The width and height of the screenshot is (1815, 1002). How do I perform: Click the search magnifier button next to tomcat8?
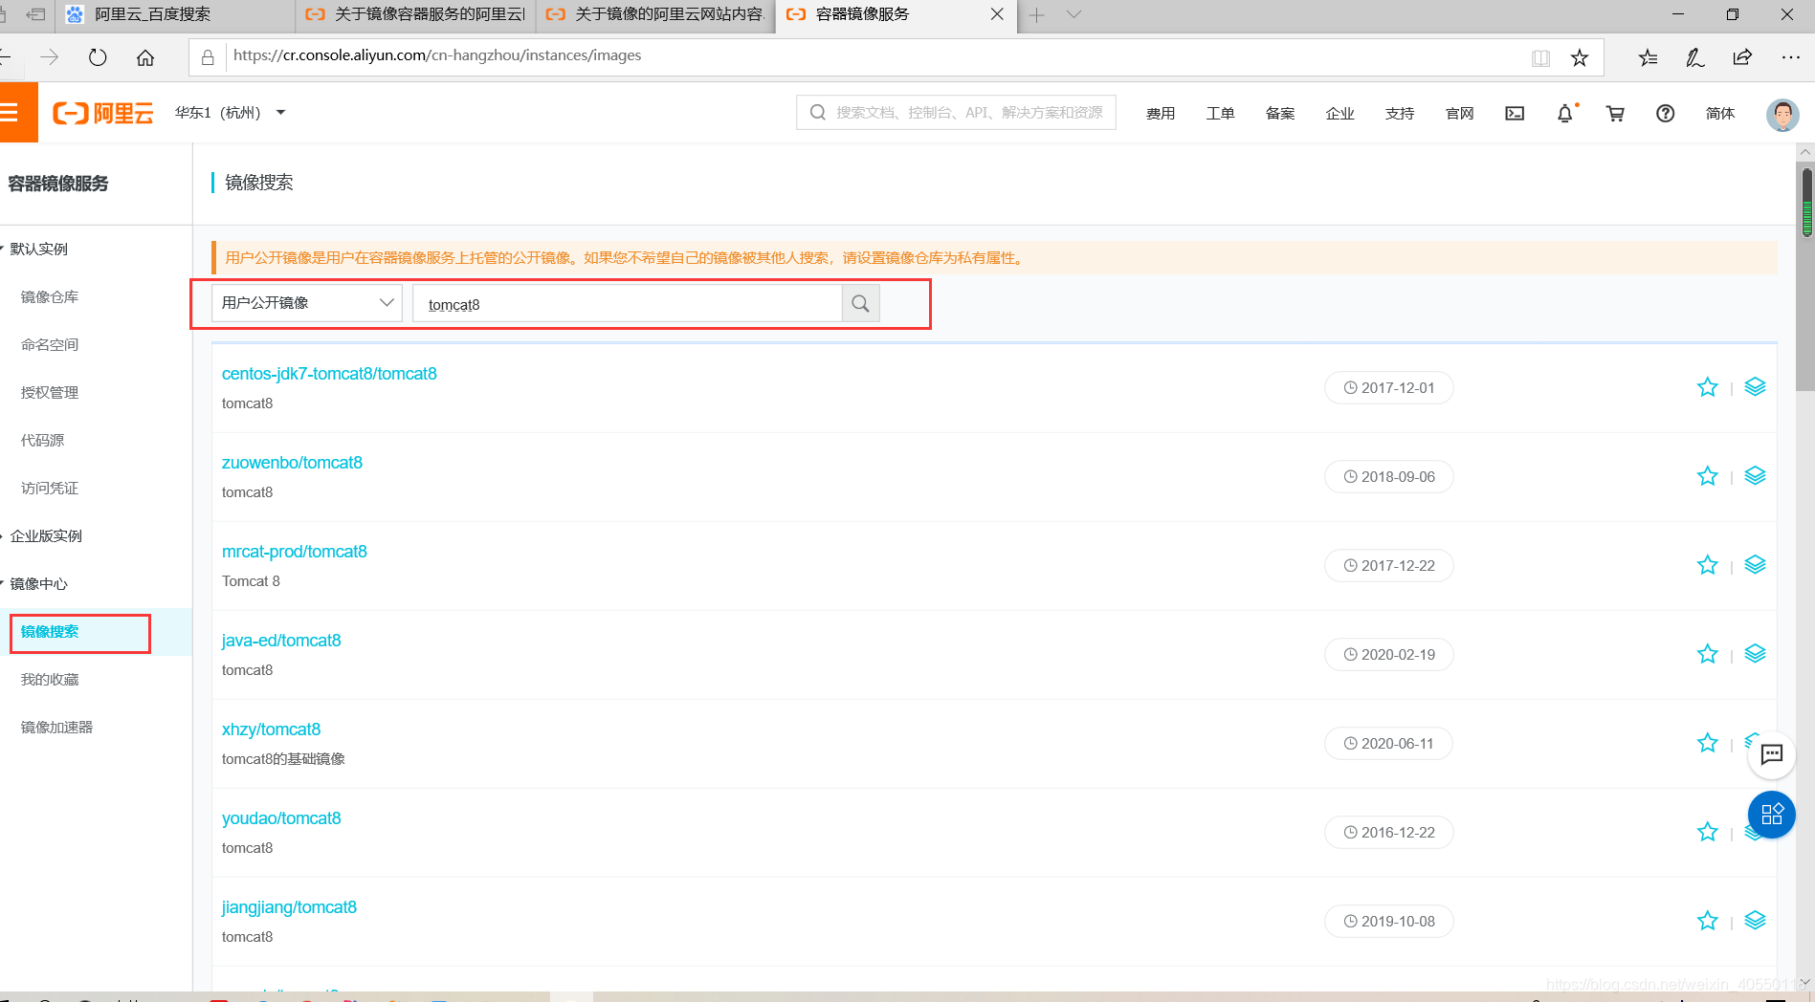coord(860,303)
